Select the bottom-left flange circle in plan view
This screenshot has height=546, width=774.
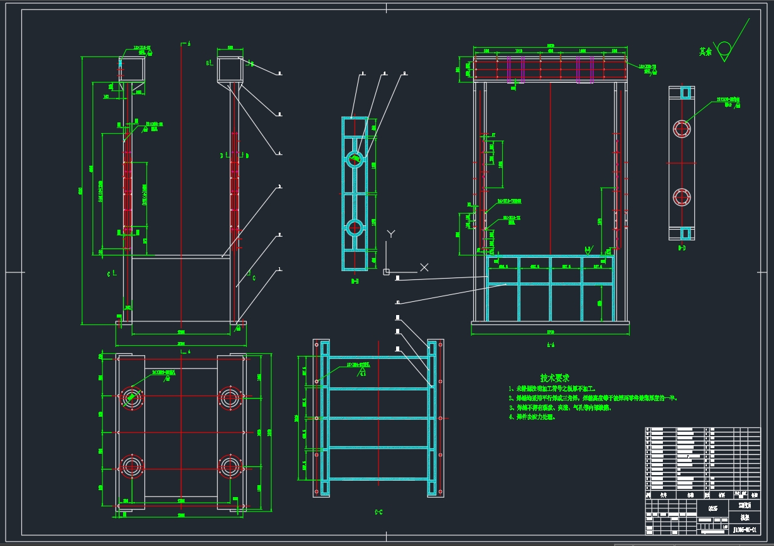point(132,466)
